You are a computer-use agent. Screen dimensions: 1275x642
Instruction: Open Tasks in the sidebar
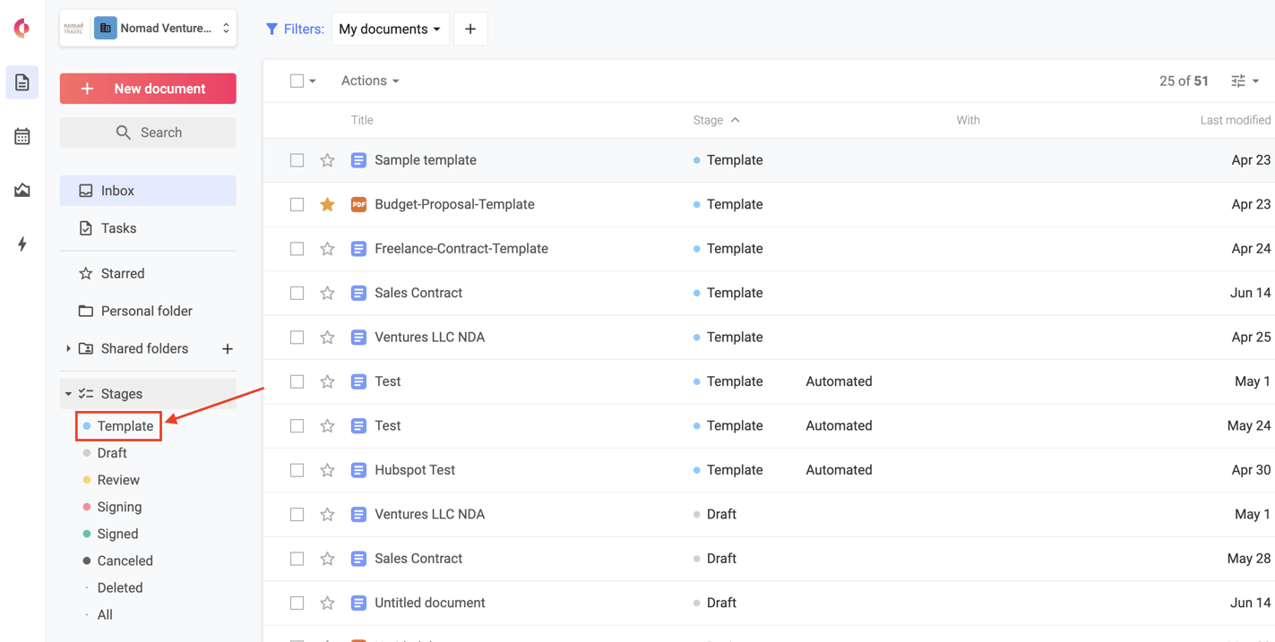[148, 228]
